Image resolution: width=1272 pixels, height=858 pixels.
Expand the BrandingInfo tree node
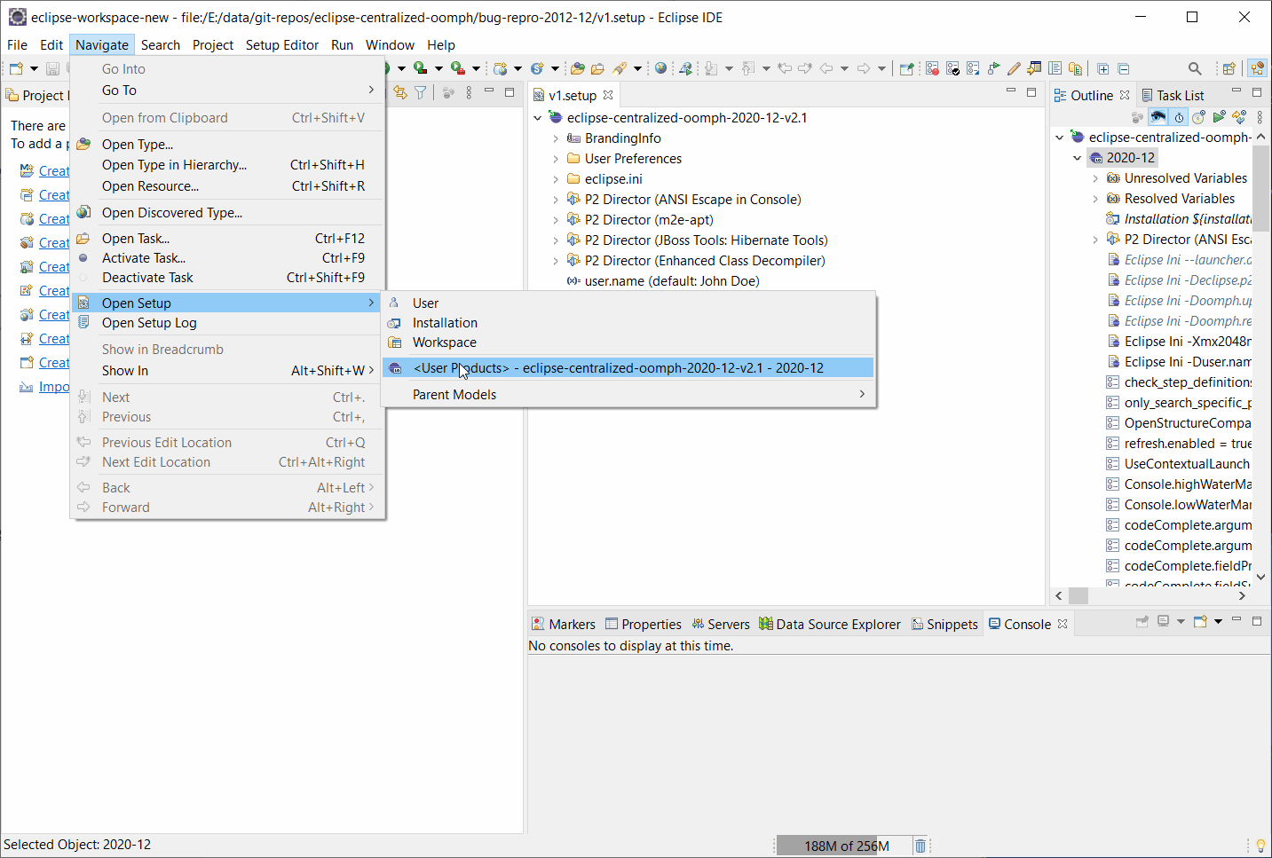click(x=556, y=138)
